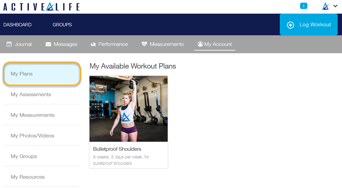Click the Measurements heart pulse icon
The image size is (342, 188).
[x=144, y=44]
